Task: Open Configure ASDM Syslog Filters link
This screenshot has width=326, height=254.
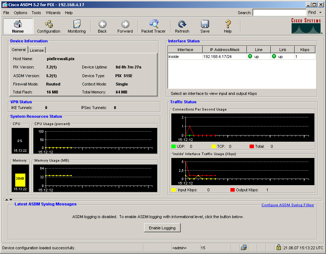Action: [x=288, y=205]
